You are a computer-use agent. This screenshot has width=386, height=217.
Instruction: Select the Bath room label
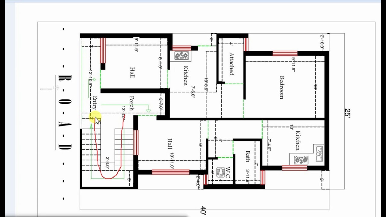tap(248, 156)
